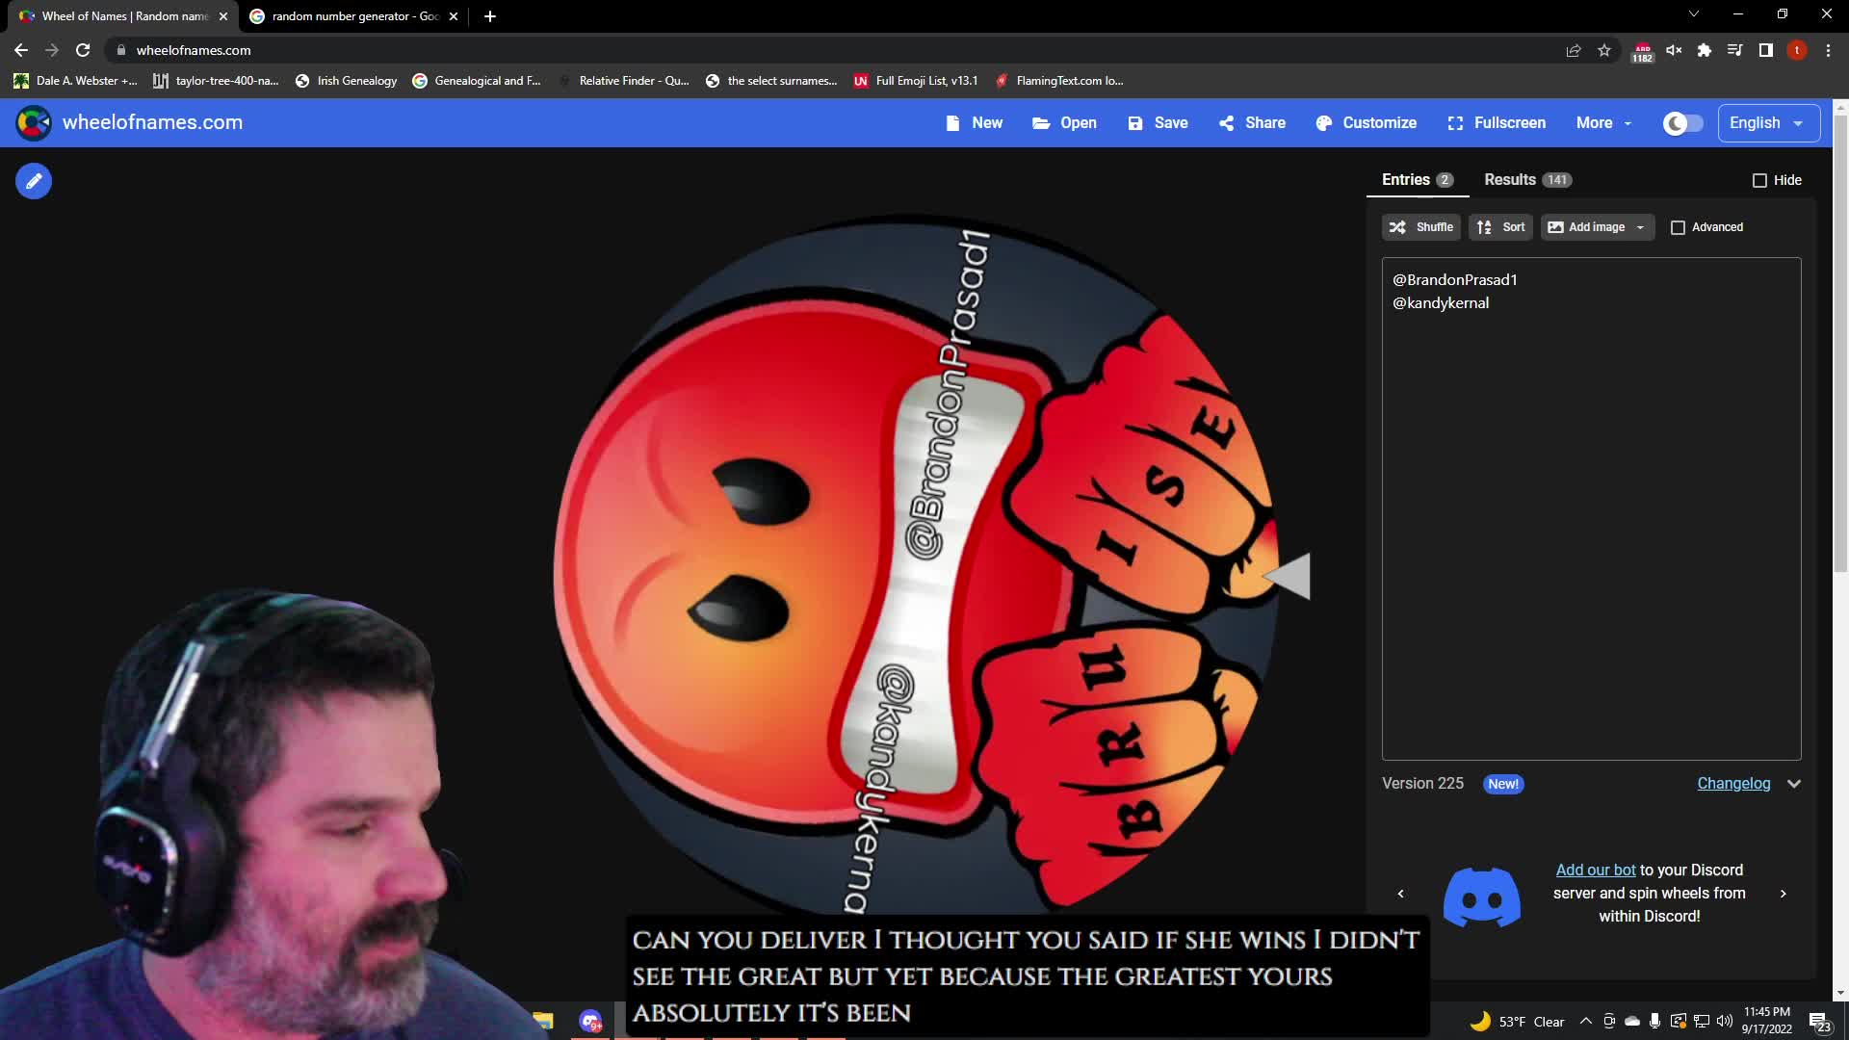The image size is (1849, 1040).
Task: Open the Relative Finder bookmark
Action: pos(624,81)
